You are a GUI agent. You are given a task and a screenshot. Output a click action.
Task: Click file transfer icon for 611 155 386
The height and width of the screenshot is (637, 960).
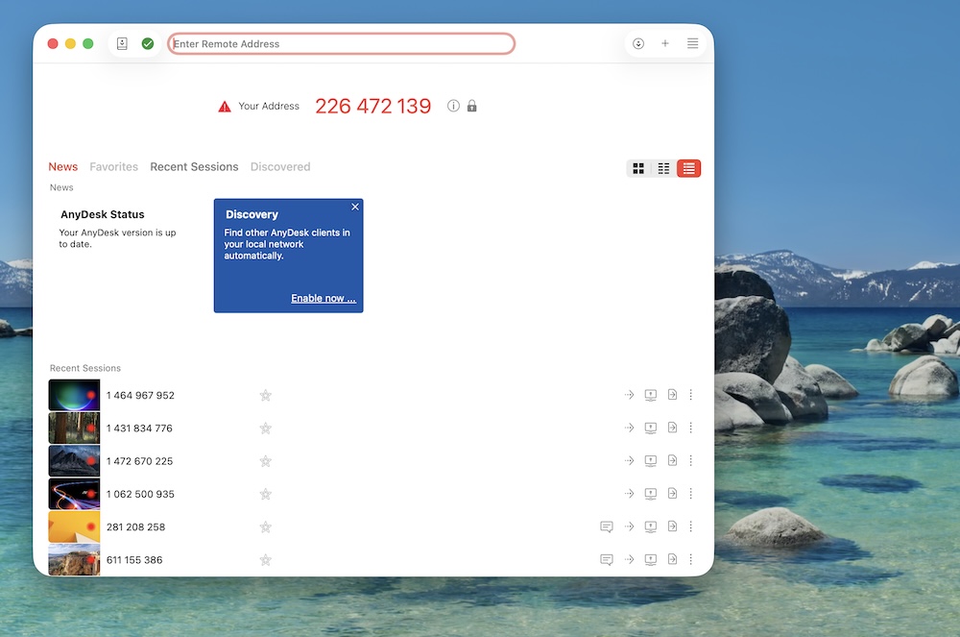click(x=672, y=559)
